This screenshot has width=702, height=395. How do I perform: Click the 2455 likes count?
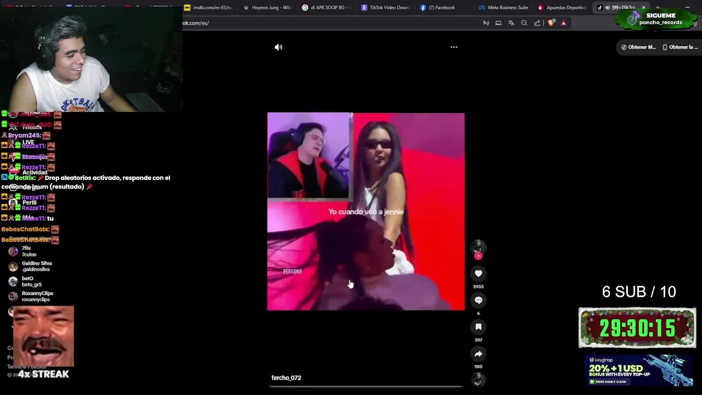pos(478,286)
